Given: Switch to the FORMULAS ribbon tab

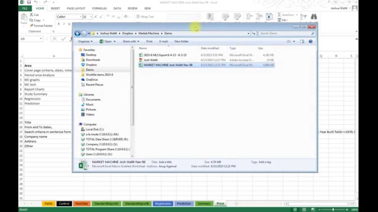Looking at the screenshot, I should click(x=99, y=9).
